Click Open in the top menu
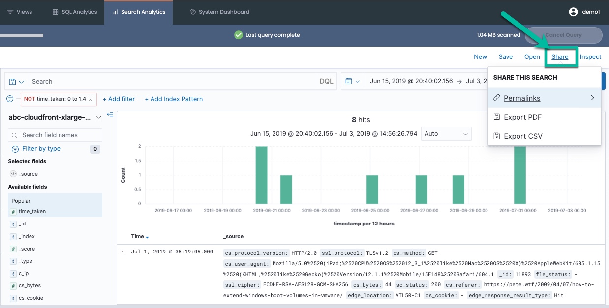The width and height of the screenshot is (609, 308). 532,57
